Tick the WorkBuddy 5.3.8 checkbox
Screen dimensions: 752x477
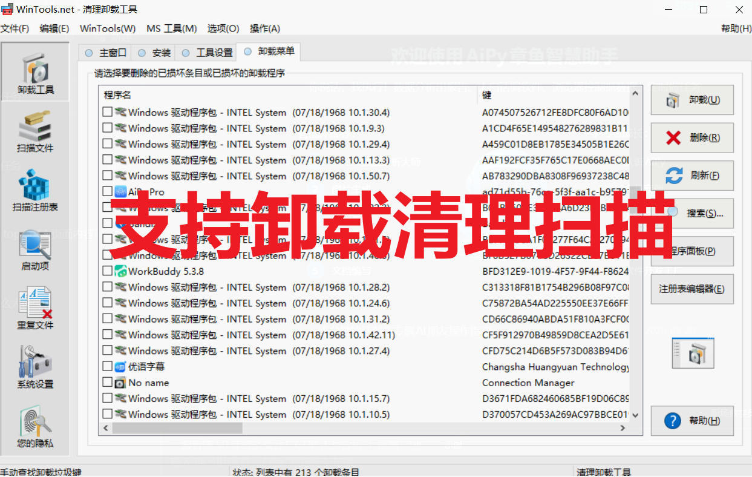coord(107,271)
